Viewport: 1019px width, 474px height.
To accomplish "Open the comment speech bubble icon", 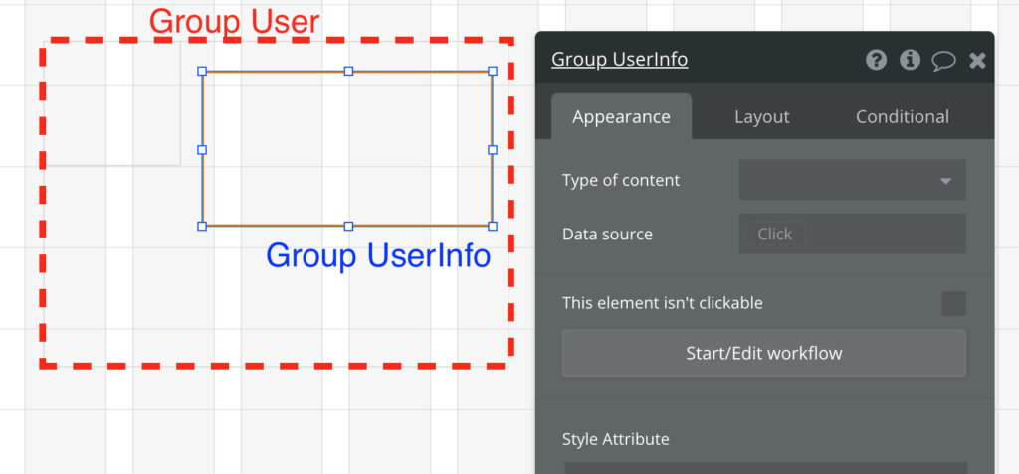I will point(943,61).
